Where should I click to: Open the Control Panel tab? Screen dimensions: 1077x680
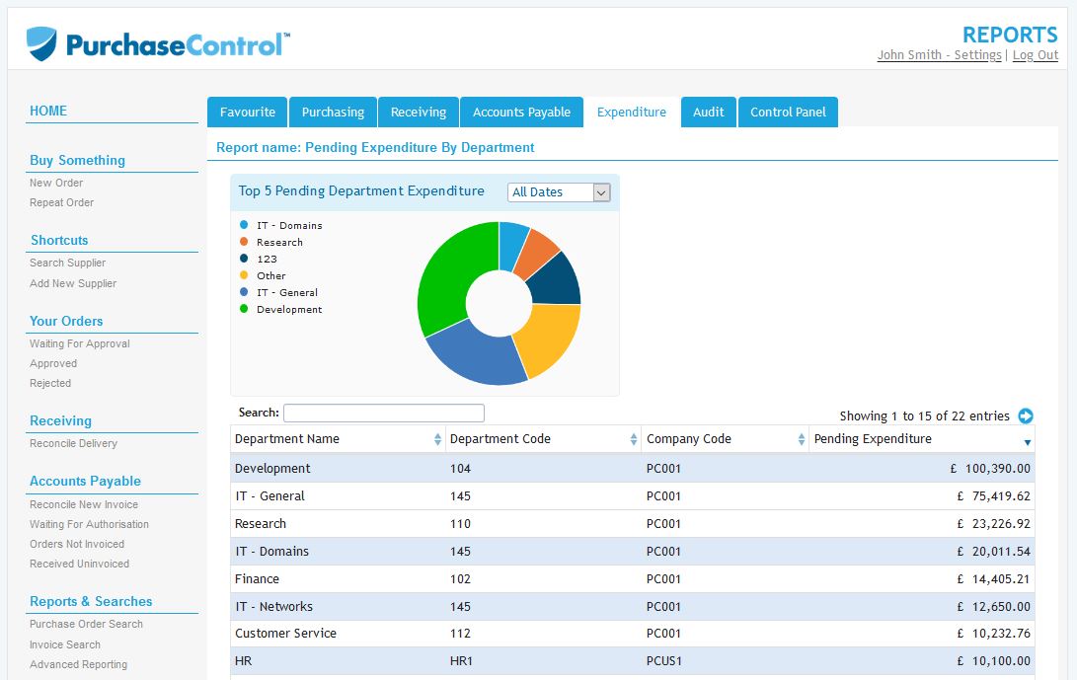(788, 113)
